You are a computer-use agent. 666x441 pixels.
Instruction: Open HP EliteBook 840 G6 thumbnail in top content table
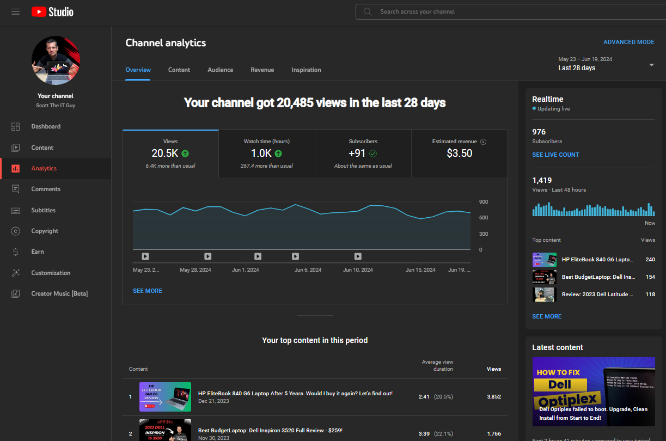165,396
